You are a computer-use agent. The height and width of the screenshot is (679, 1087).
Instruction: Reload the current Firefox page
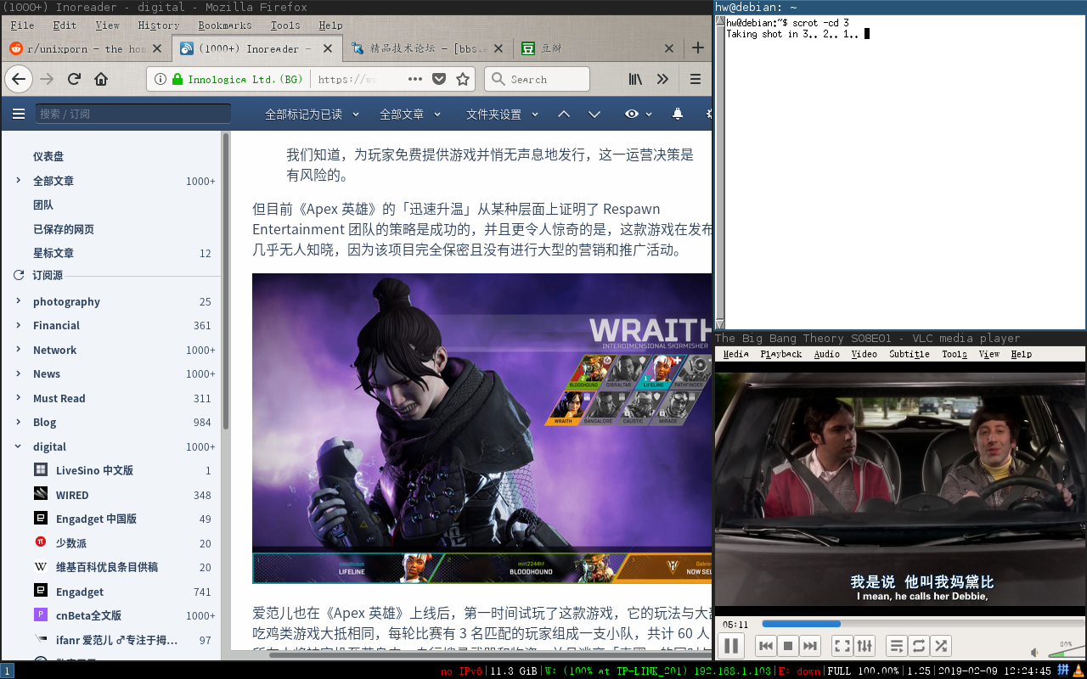[x=74, y=79]
